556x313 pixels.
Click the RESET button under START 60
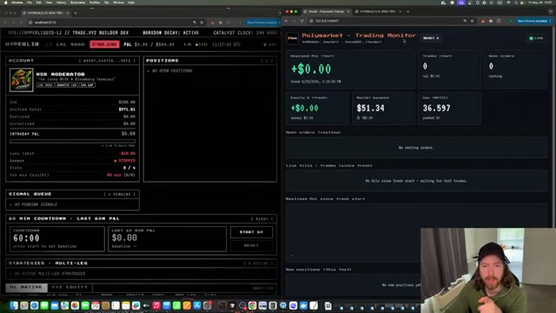point(251,245)
